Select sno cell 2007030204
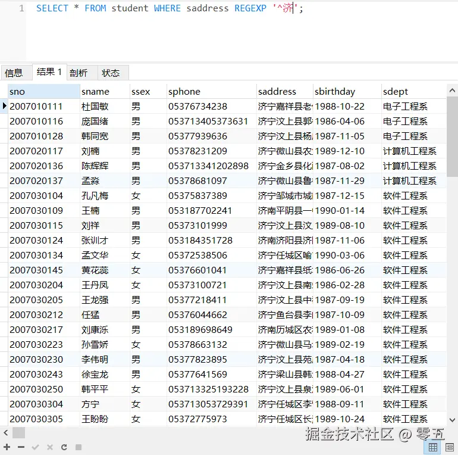The image size is (458, 455). (x=44, y=285)
